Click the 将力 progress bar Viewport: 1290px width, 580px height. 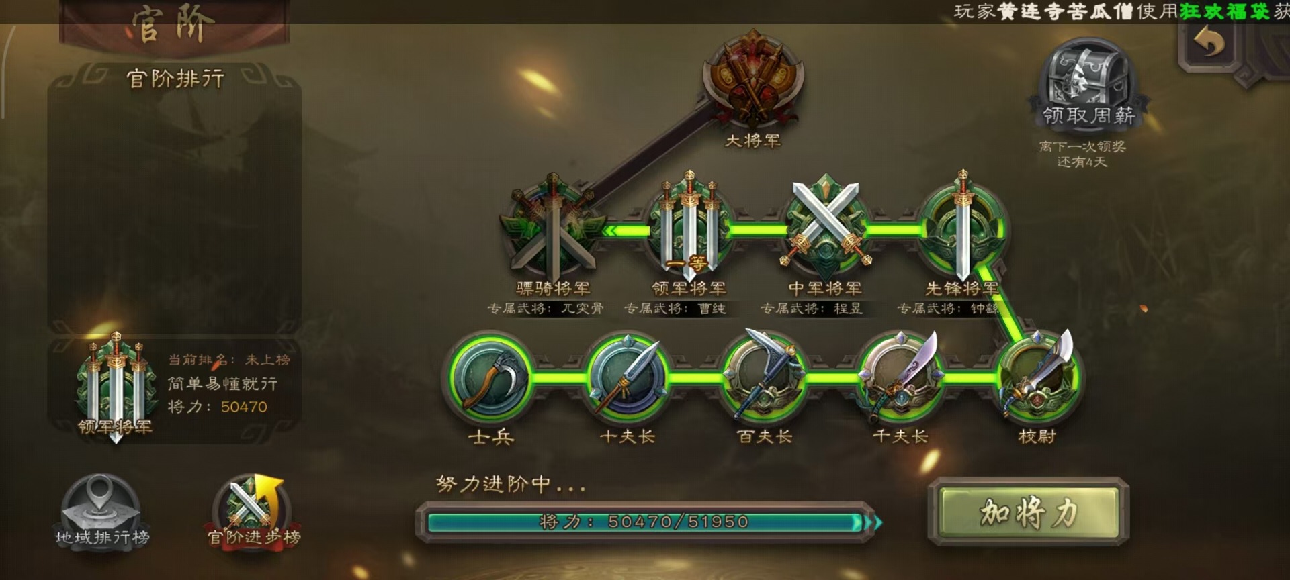(x=645, y=522)
